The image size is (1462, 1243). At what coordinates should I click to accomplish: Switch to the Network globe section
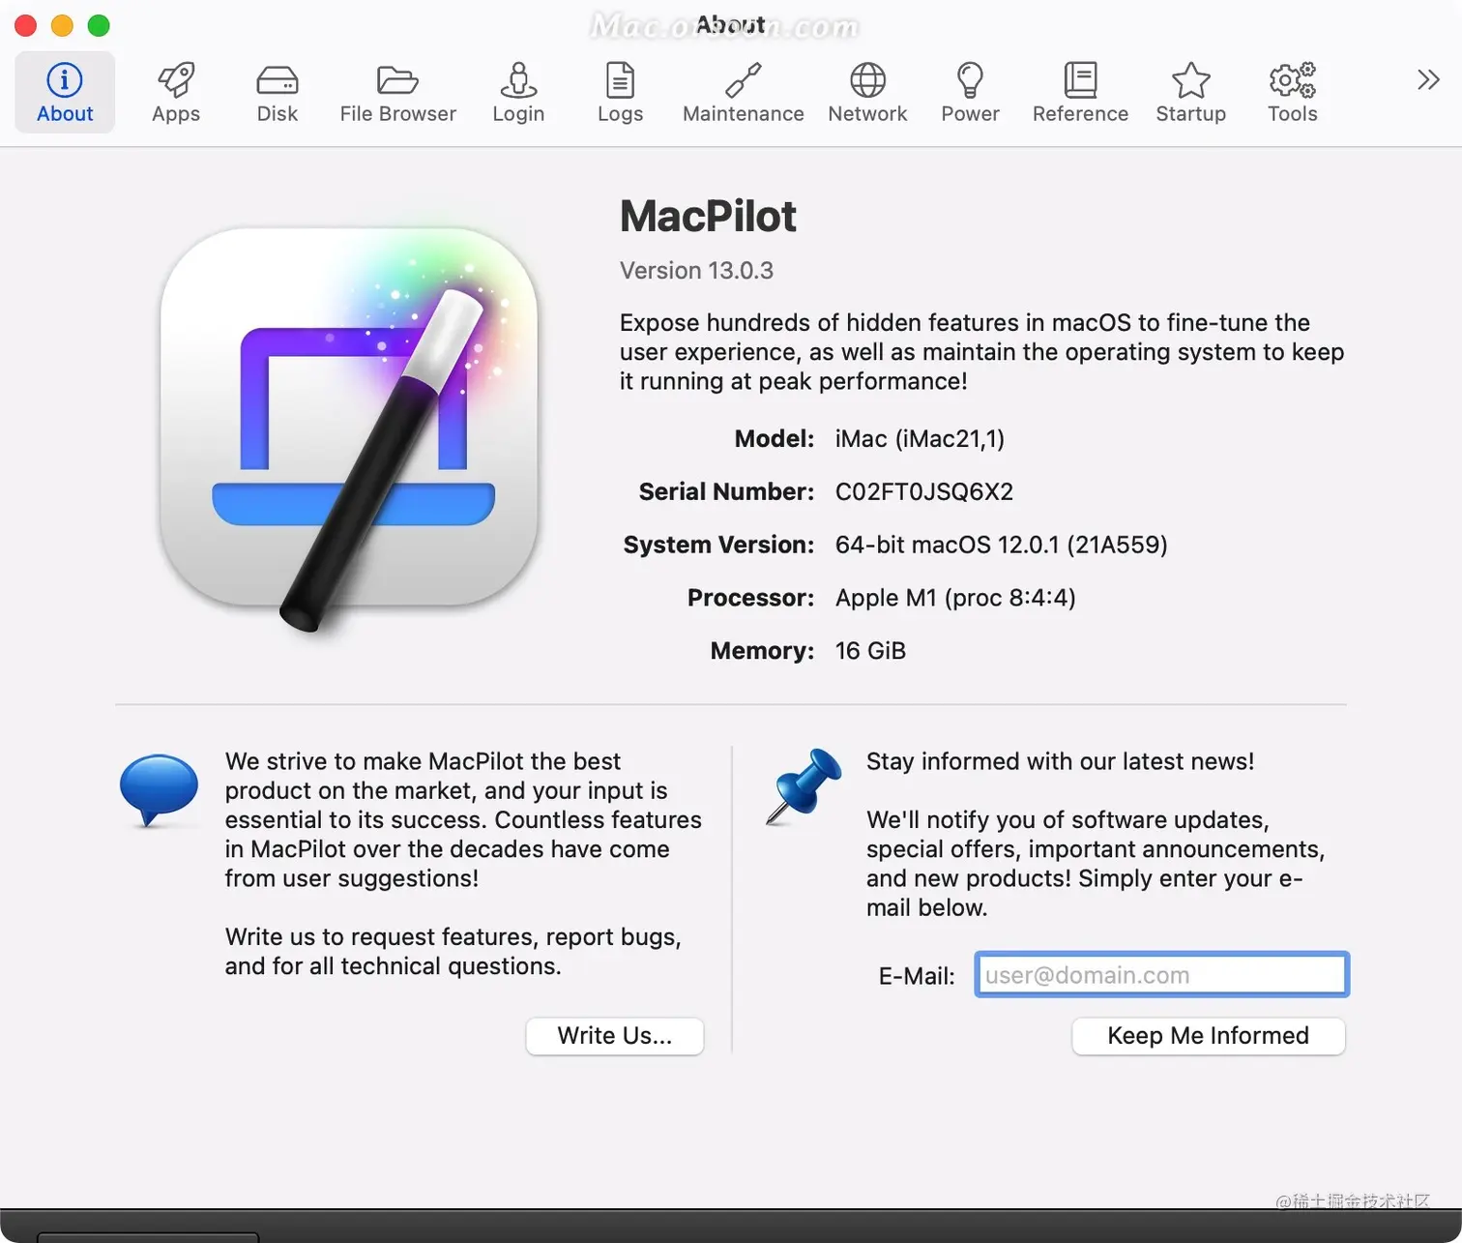(867, 93)
